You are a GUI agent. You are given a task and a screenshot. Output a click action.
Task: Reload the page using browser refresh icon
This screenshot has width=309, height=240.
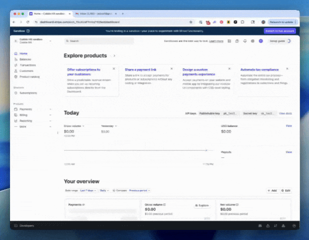28,22
